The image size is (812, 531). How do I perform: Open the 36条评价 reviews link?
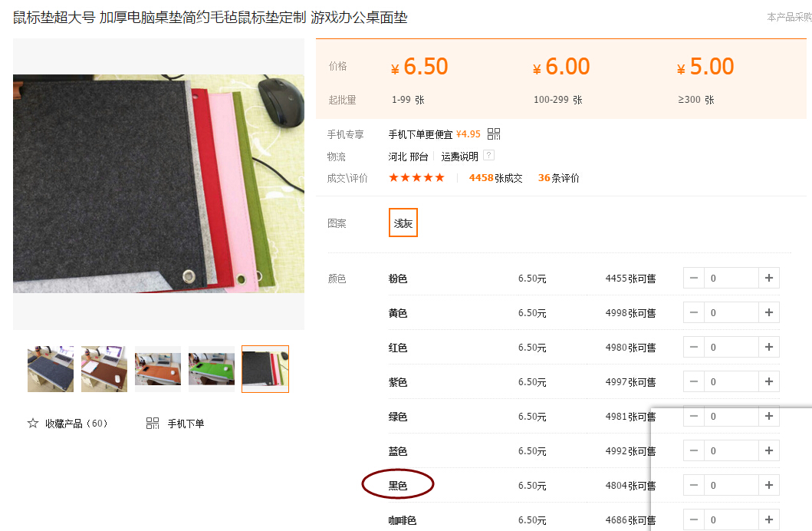click(558, 178)
